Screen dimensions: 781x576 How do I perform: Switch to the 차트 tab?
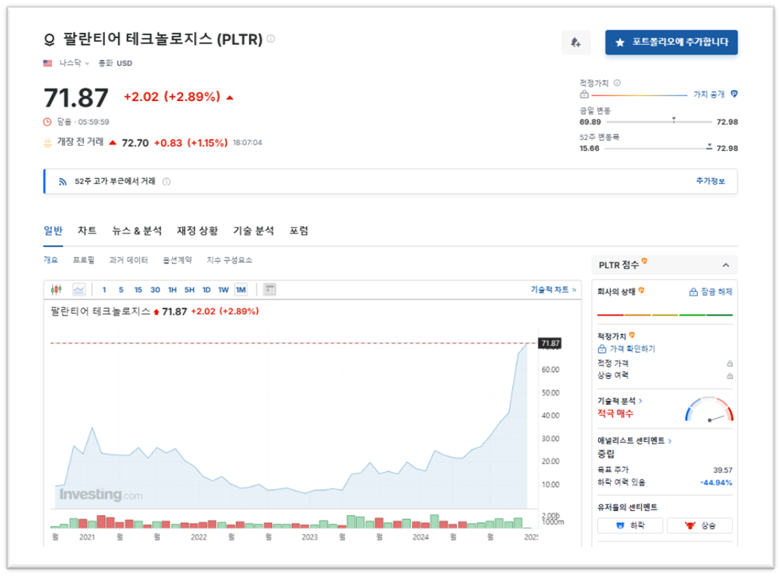point(87,231)
